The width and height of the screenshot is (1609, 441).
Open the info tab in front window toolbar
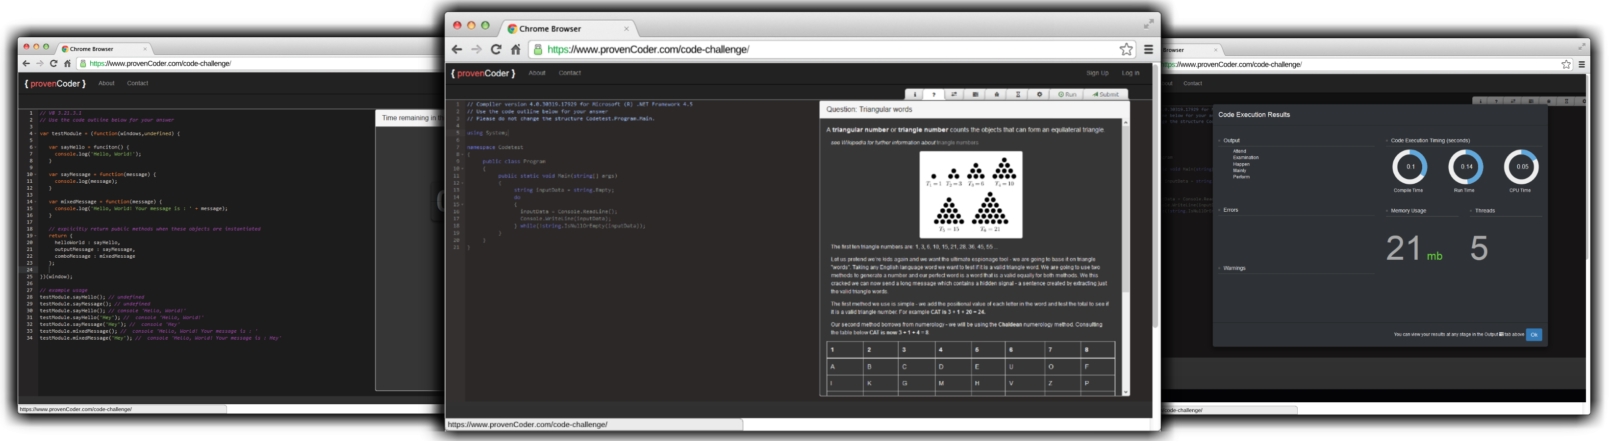pos(914,94)
